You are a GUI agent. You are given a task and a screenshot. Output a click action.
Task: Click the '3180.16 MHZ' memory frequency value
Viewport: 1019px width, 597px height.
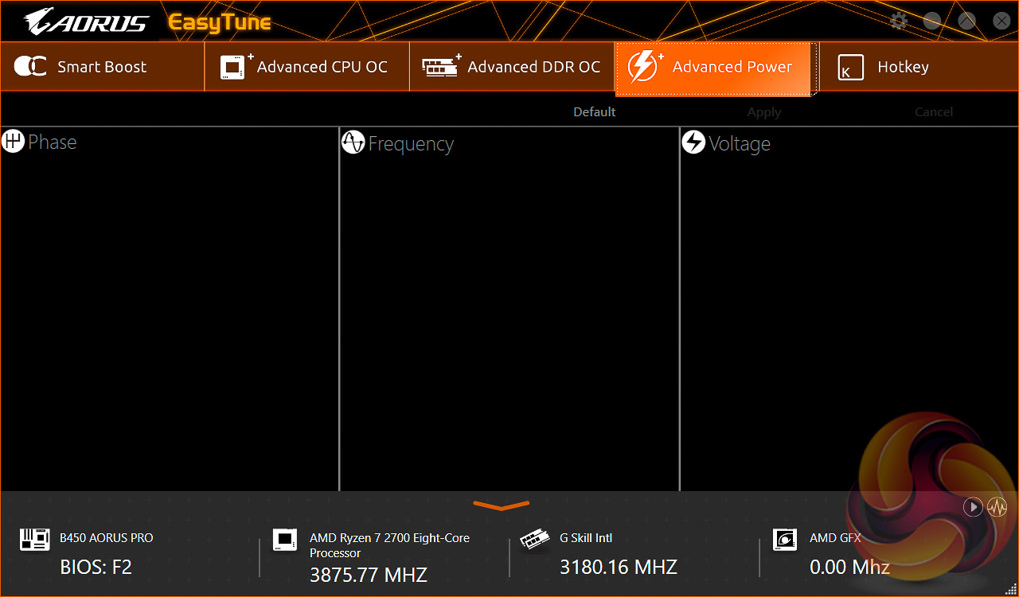[x=619, y=568]
